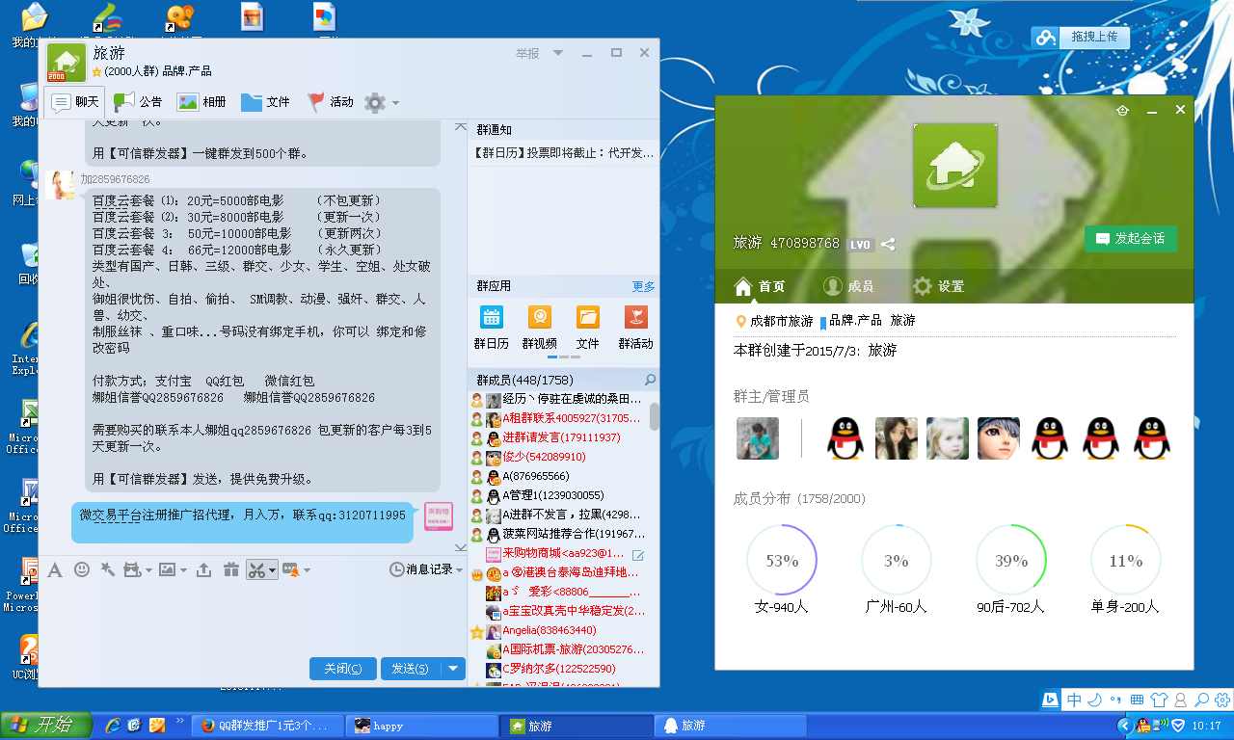This screenshot has width=1234, height=740.
Task: Open dropdown arrow next to 举报
Action: coord(558,54)
